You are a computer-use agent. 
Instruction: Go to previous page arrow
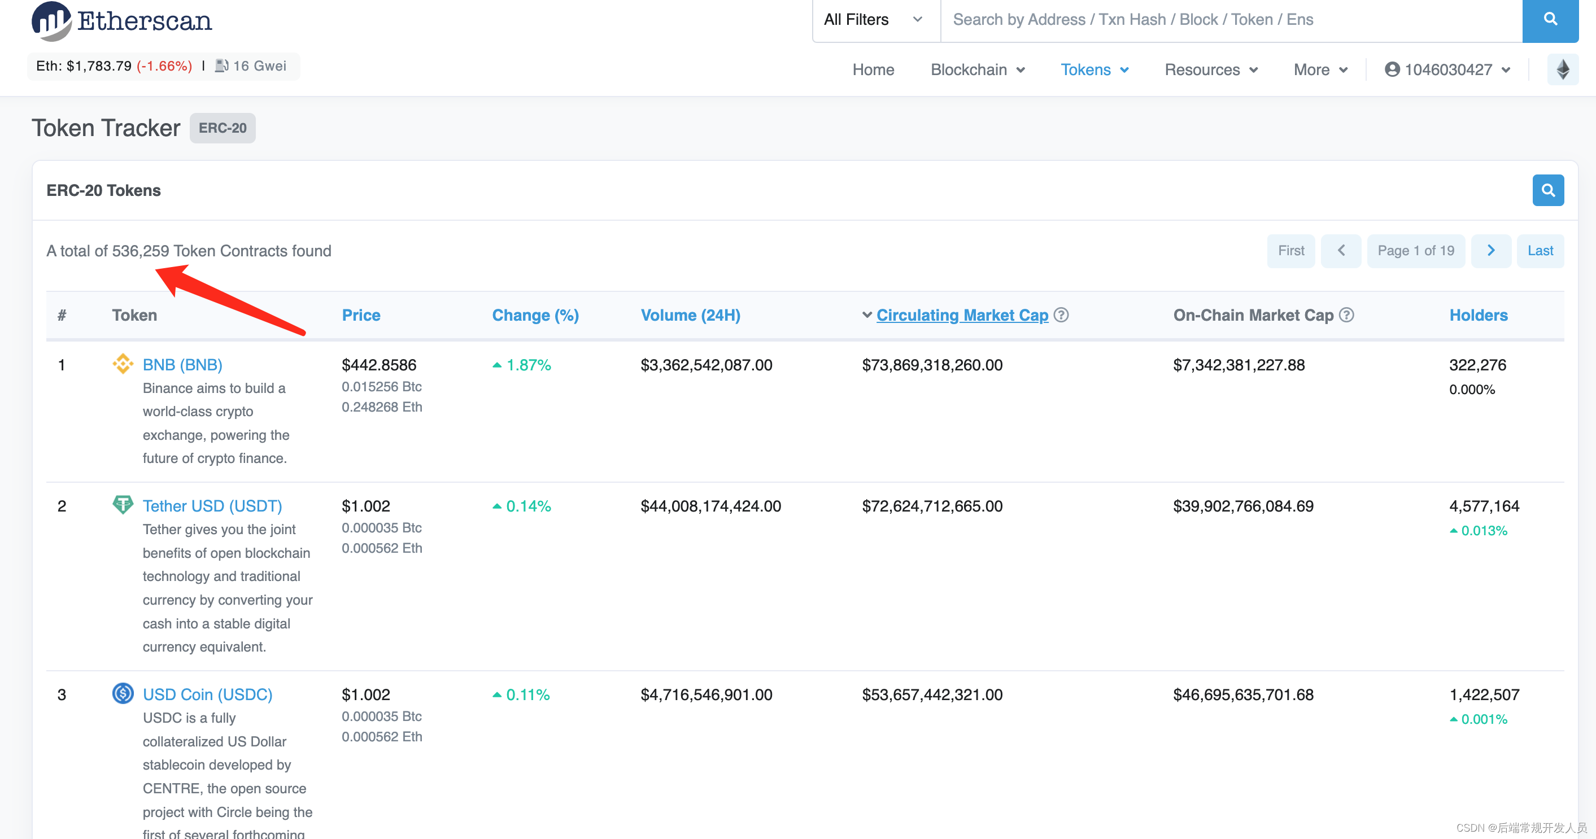pos(1341,251)
